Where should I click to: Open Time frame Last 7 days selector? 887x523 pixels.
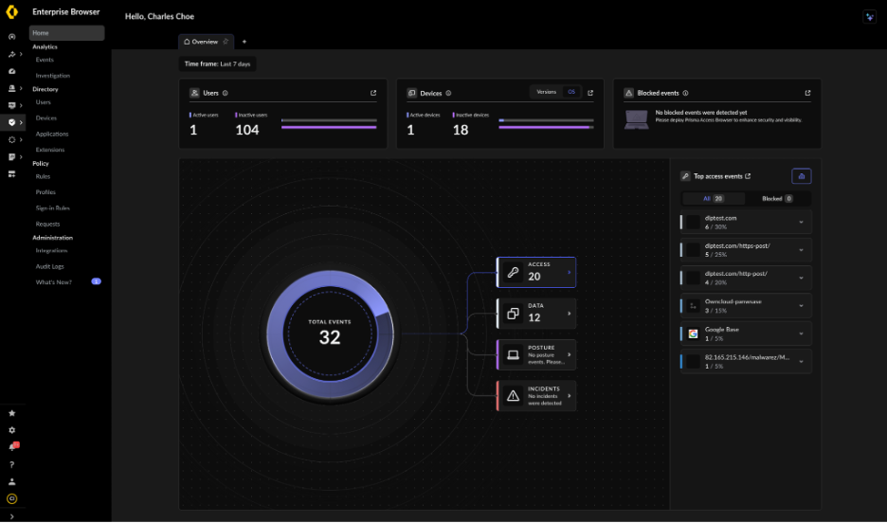click(218, 63)
